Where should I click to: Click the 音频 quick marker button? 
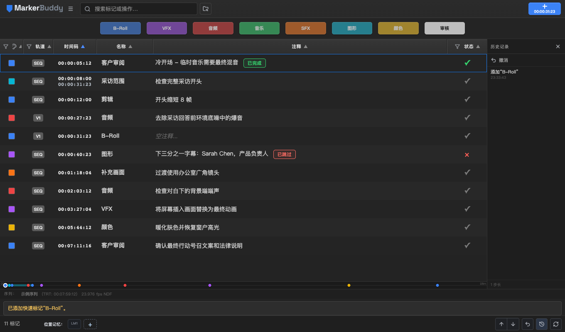coord(213,28)
